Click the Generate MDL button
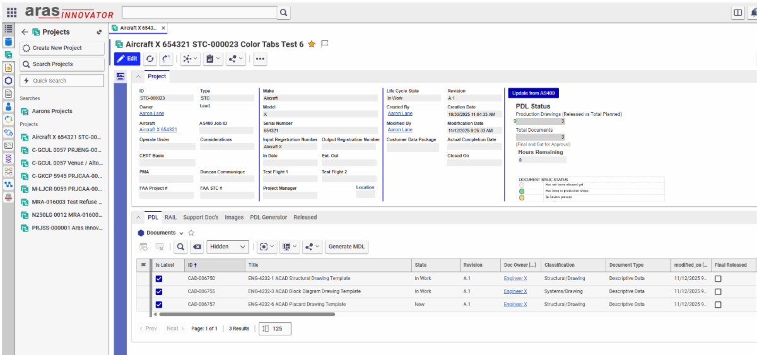The width and height of the screenshot is (757, 355). (346, 247)
